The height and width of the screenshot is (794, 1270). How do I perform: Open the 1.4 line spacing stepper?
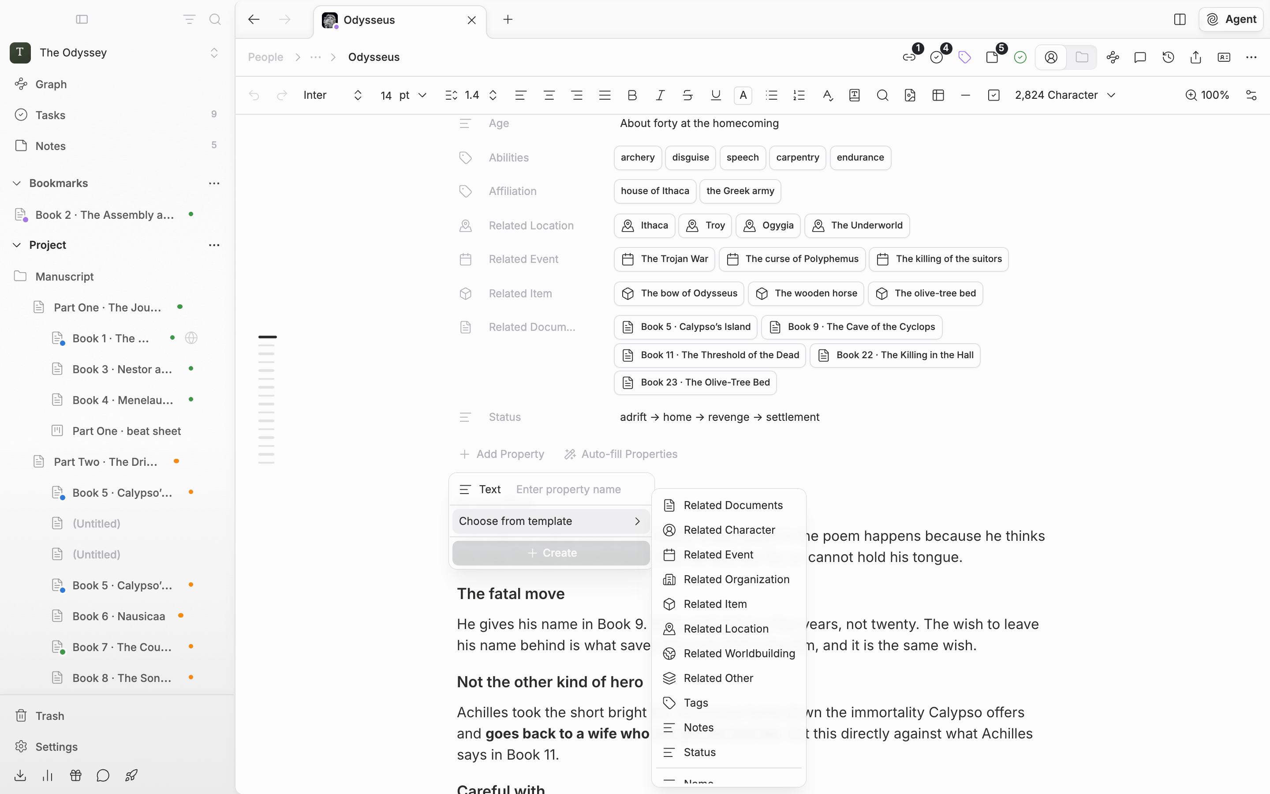pyautogui.click(x=471, y=95)
